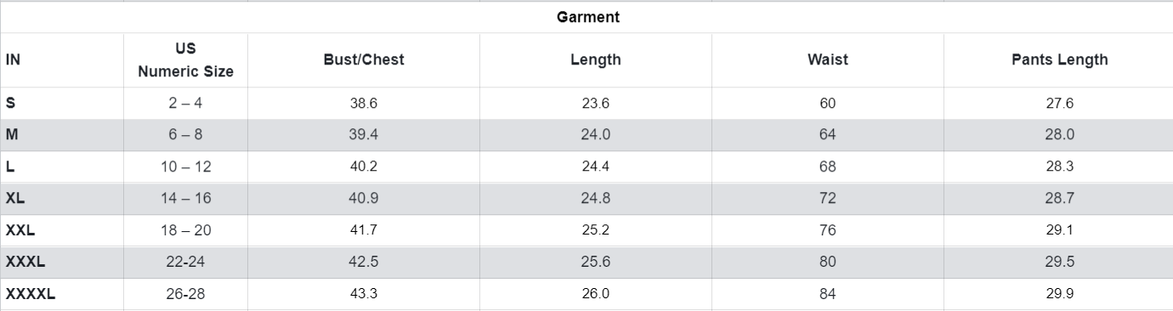Click the 22-24 numeric size cell
This screenshot has width=1173, height=311.
point(185,263)
